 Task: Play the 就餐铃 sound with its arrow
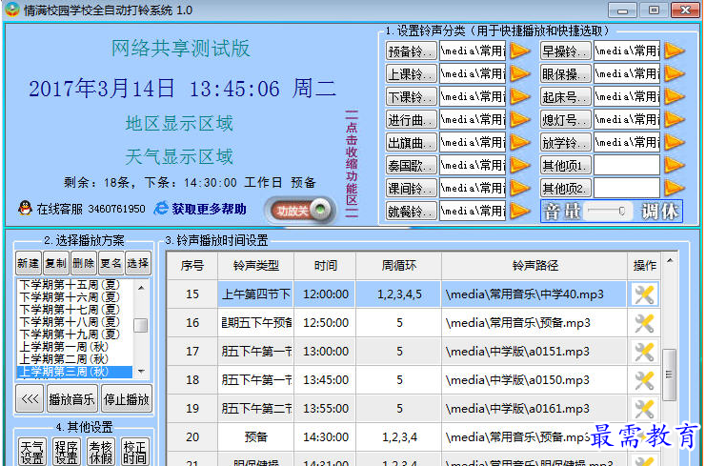tap(519, 211)
